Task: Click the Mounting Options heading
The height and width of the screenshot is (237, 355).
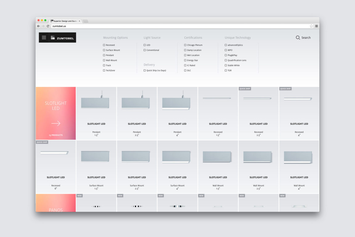Action: click(116, 38)
